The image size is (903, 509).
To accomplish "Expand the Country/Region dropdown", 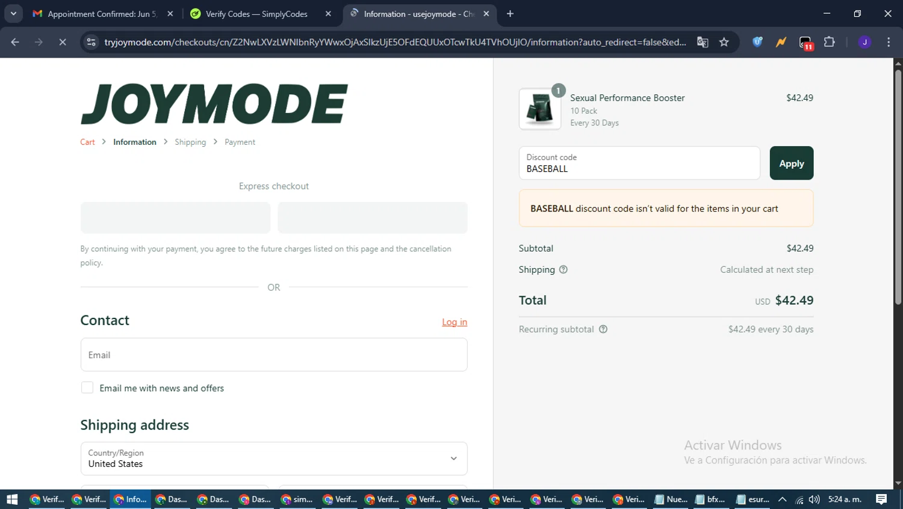I will 274,459.
